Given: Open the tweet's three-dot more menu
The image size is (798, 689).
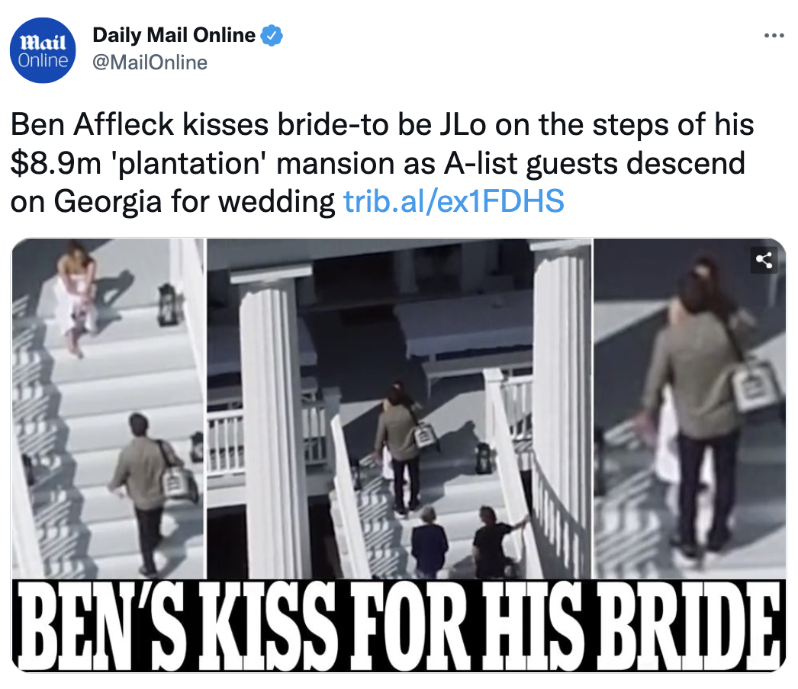Looking at the screenshot, I should click(774, 36).
